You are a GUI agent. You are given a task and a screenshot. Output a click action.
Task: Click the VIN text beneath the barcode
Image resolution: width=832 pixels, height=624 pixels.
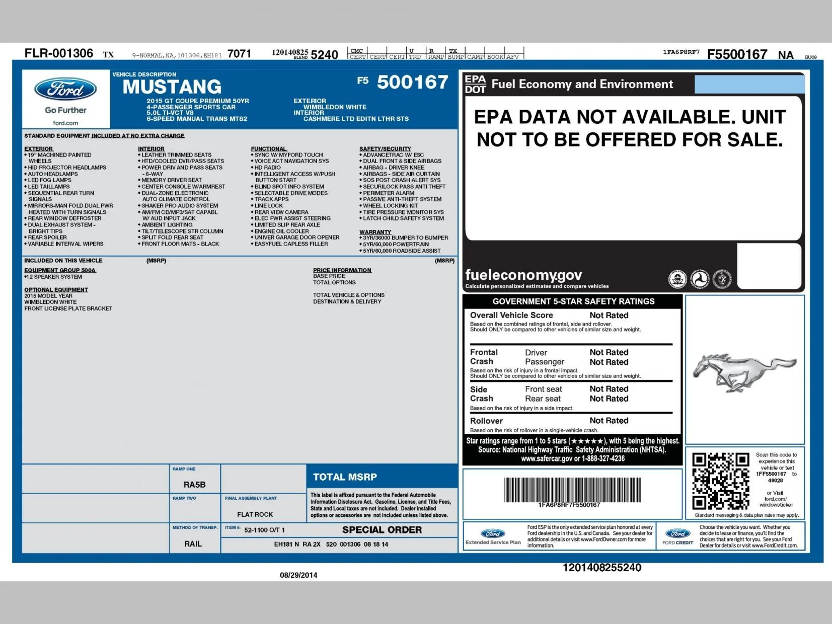point(569,505)
